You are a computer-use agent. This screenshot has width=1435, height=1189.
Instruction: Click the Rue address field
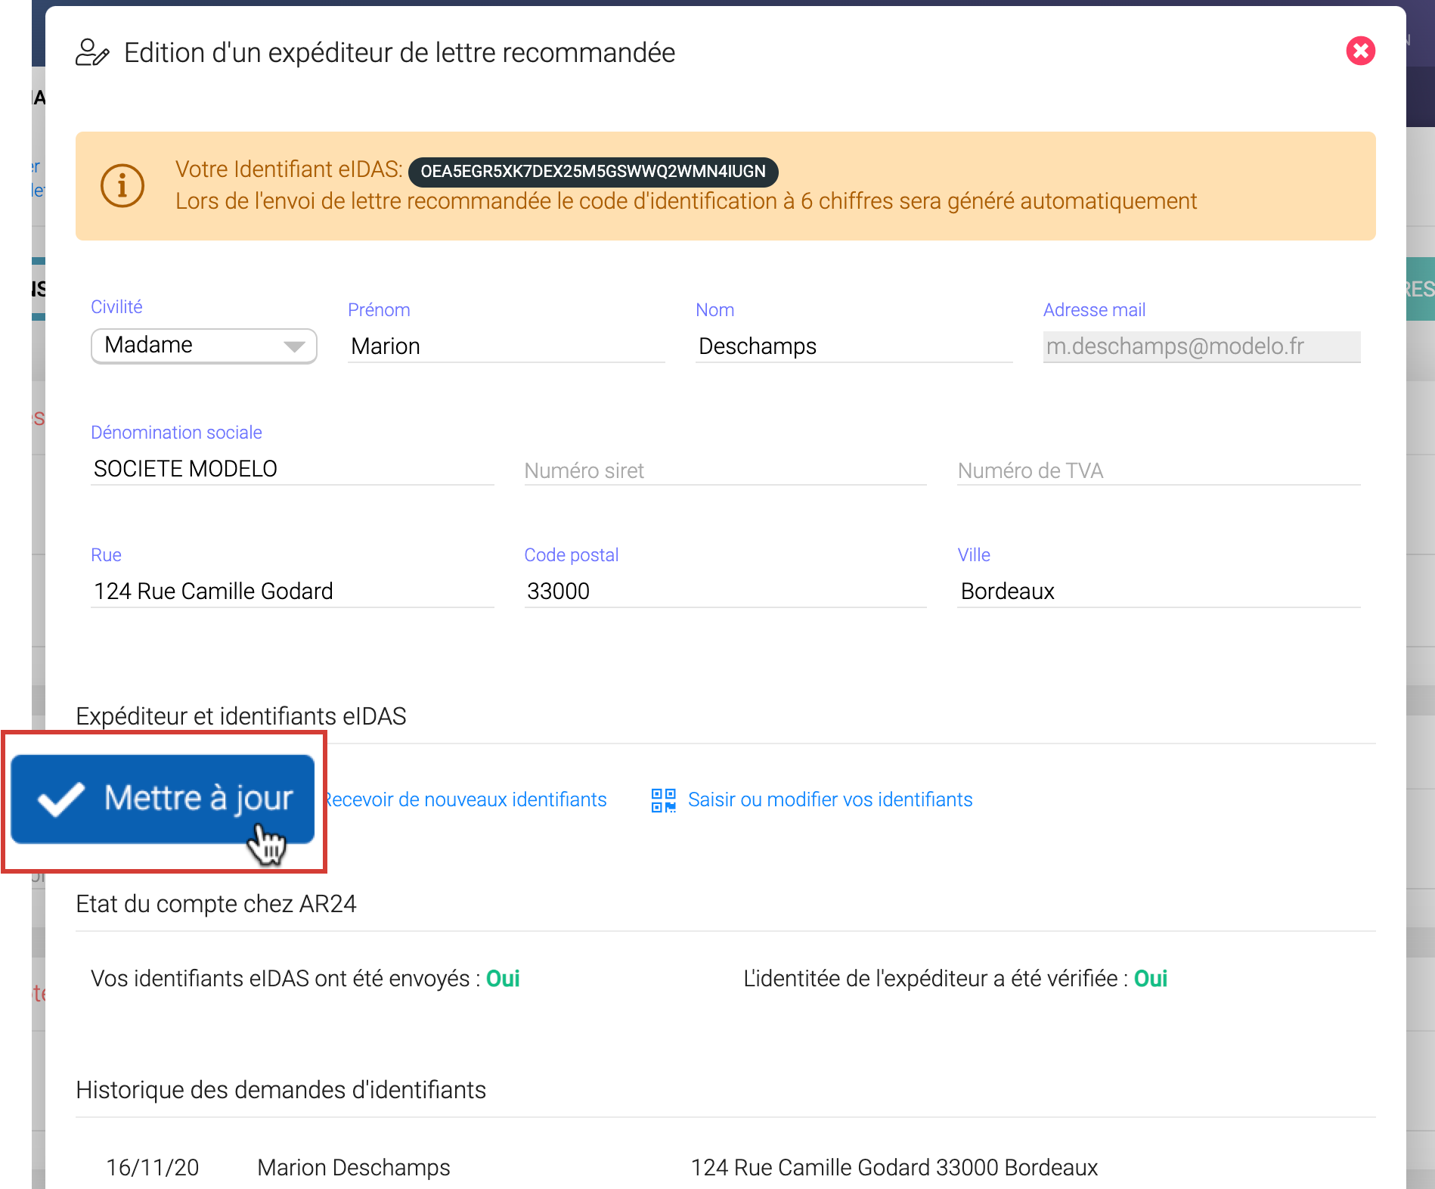(292, 591)
